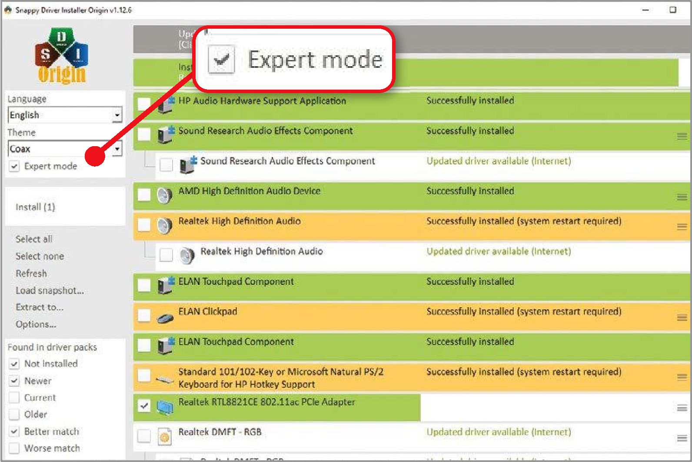
Task: Toggle the Expert mode checkbox in the sidebar
Action: click(x=14, y=166)
